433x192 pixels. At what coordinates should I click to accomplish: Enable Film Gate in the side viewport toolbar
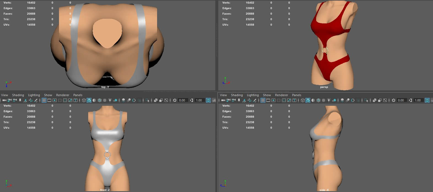[x=268, y=100]
